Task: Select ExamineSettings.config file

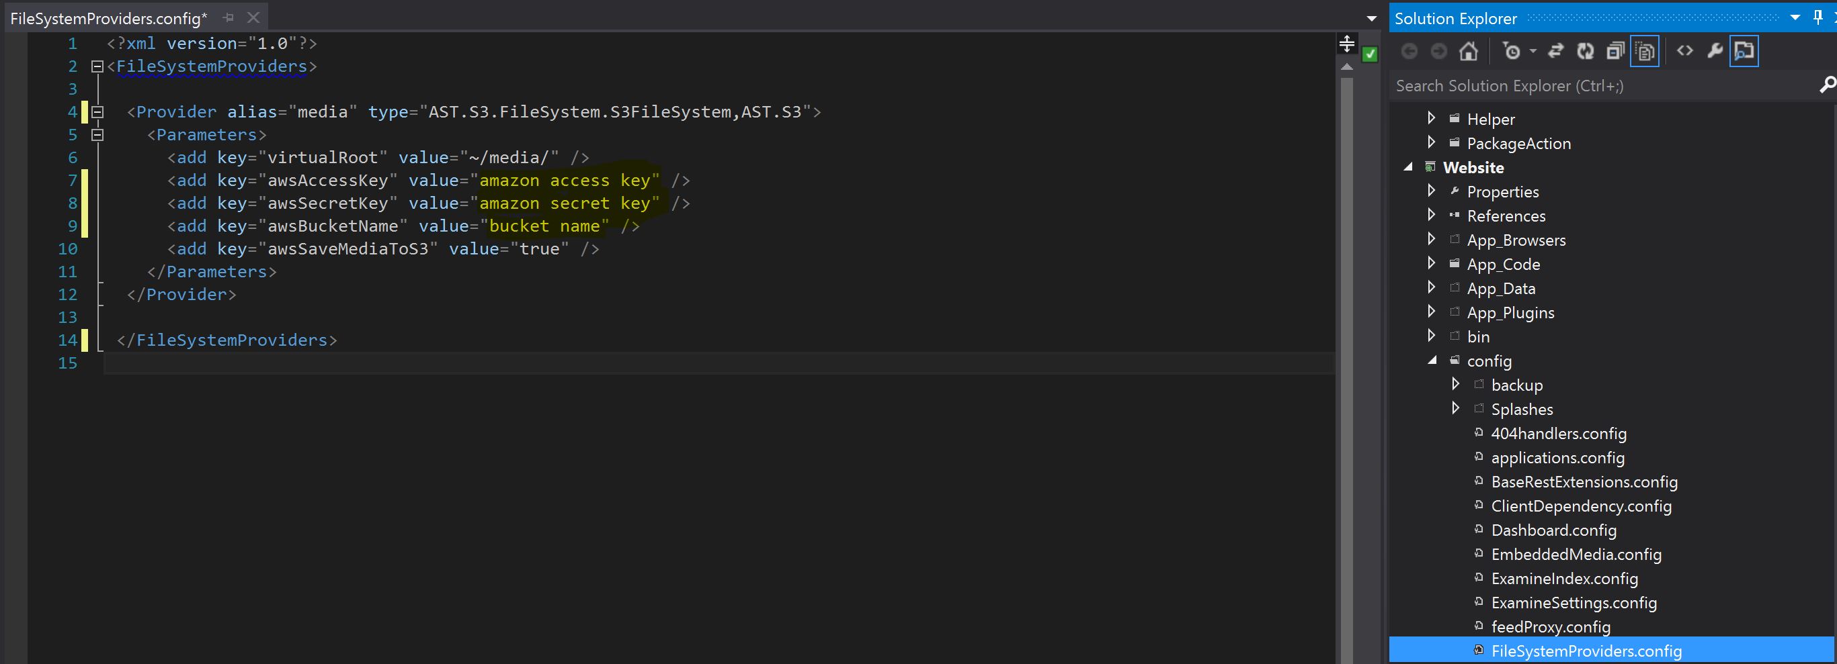Action: coord(1574,603)
